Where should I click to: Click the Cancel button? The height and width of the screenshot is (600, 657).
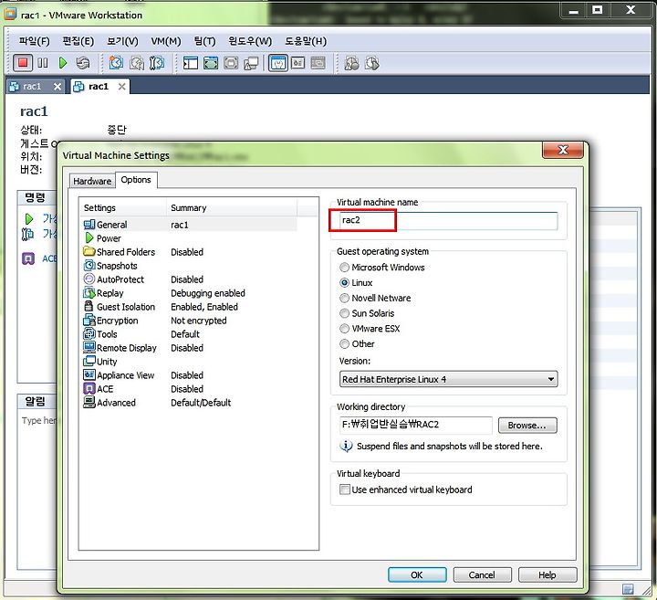point(482,574)
